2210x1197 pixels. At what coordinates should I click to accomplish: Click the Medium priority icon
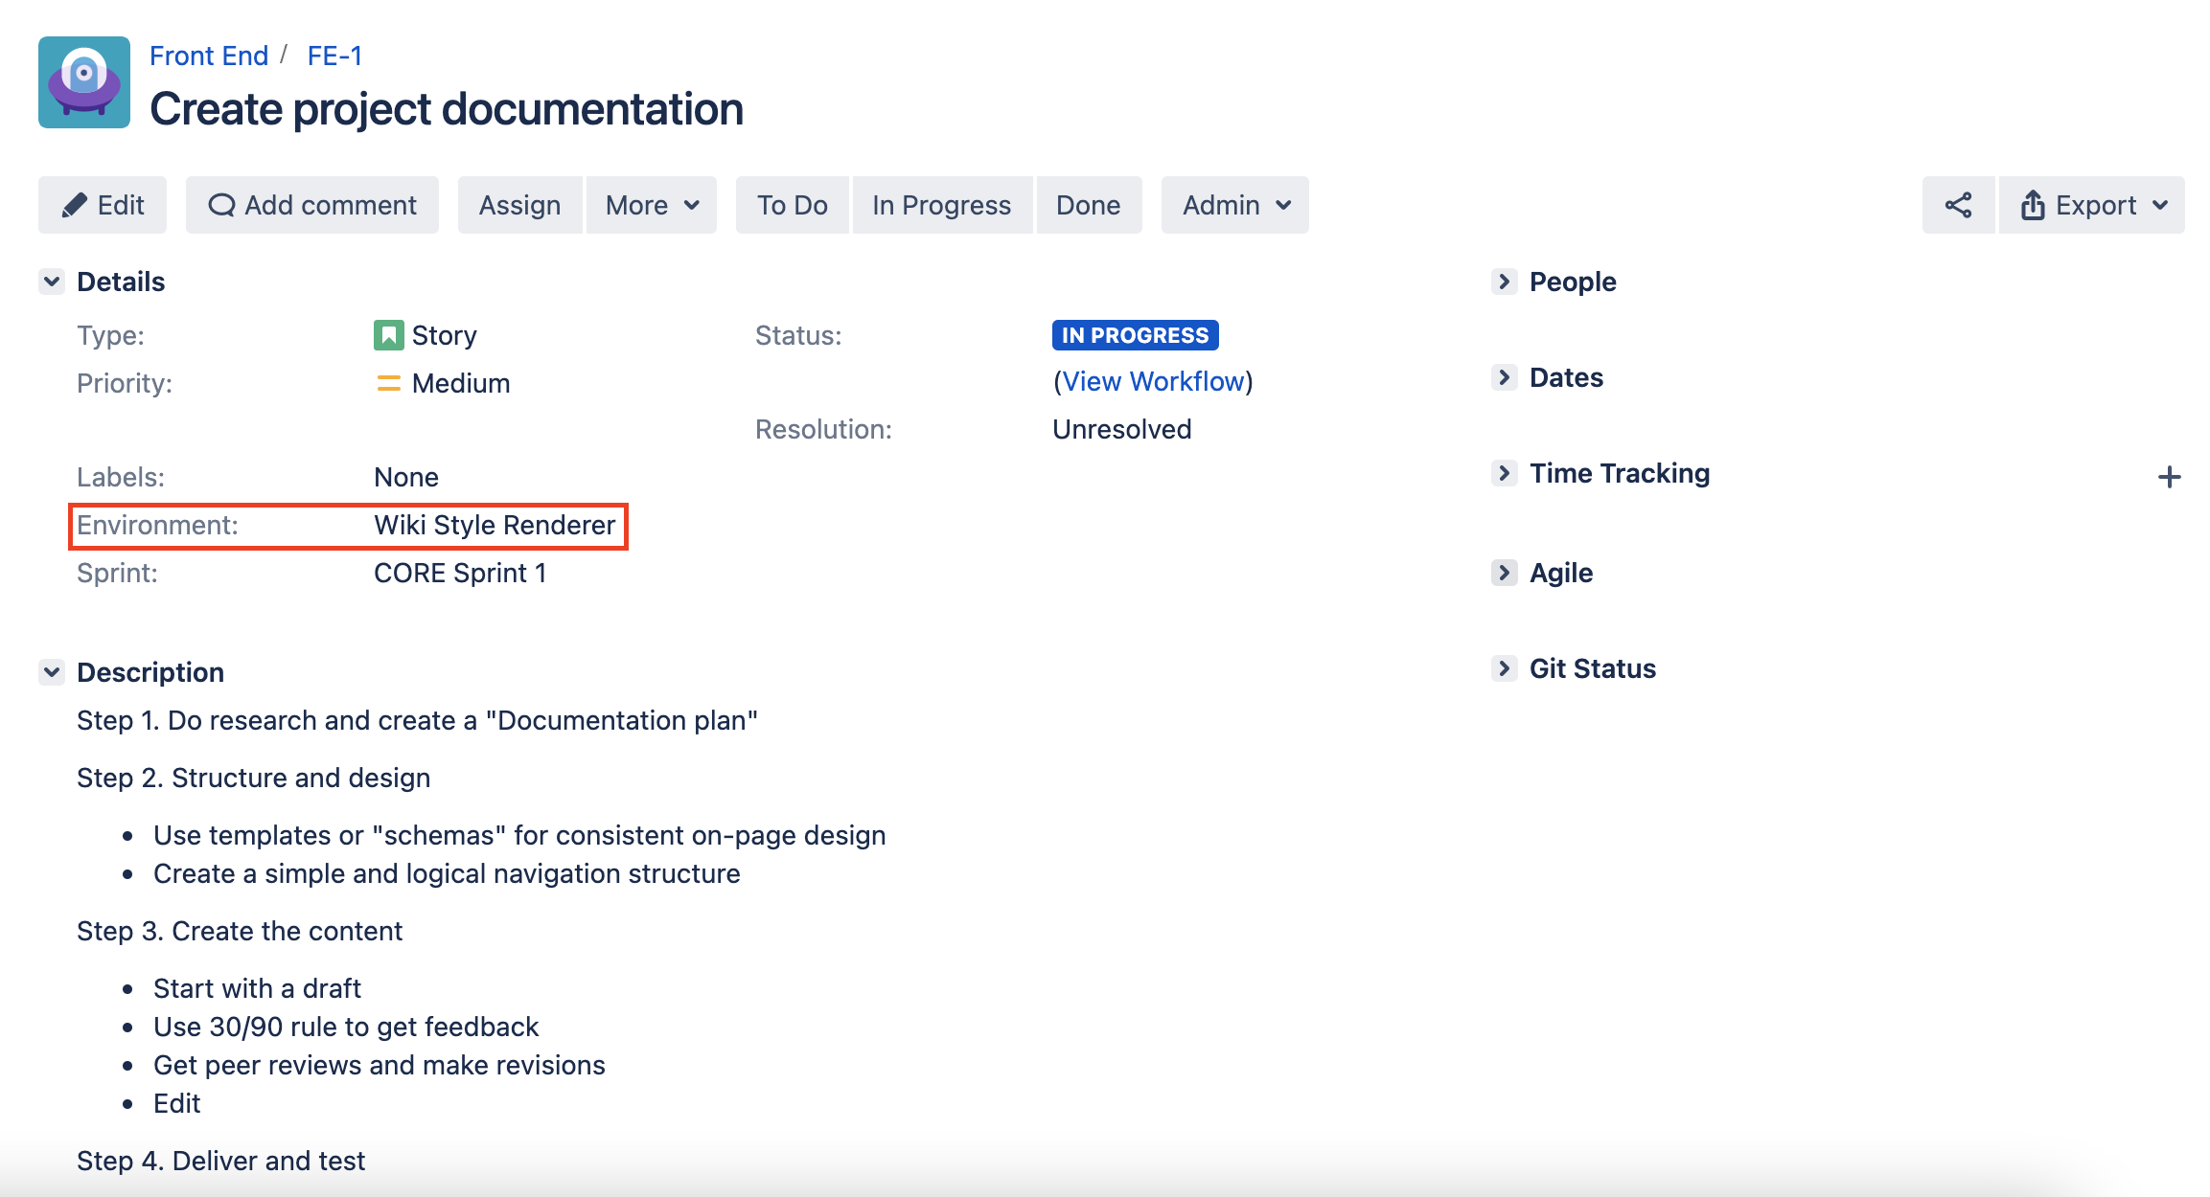(388, 383)
